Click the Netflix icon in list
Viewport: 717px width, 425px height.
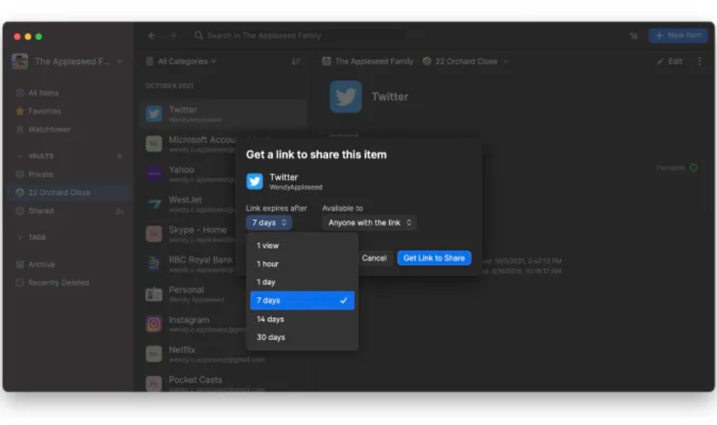pos(153,354)
